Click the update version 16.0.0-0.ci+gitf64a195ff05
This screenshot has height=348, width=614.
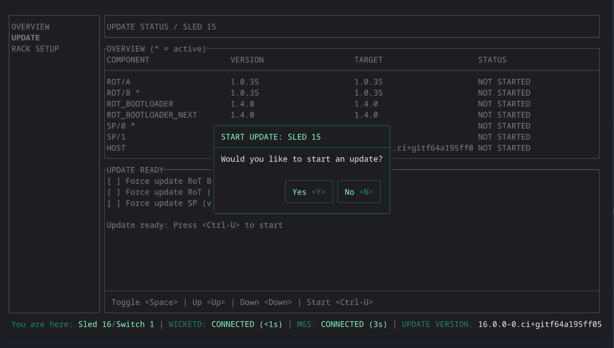pos(540,324)
